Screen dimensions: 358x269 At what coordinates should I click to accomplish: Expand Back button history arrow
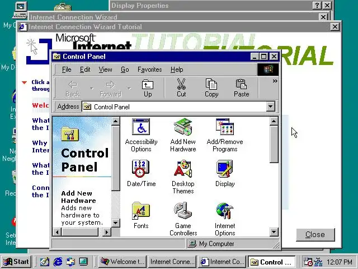pos(92,89)
